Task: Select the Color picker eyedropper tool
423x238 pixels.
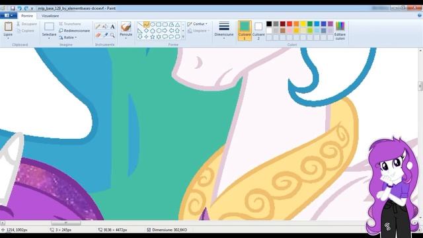Action: coord(105,35)
